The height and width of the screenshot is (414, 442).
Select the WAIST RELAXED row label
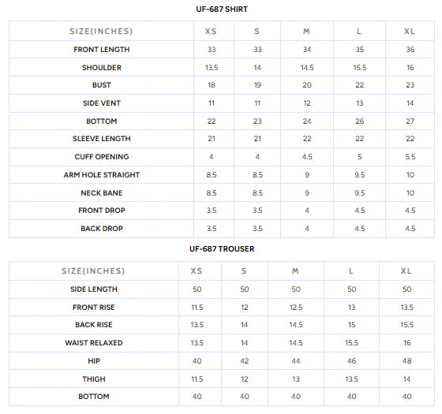pos(94,343)
